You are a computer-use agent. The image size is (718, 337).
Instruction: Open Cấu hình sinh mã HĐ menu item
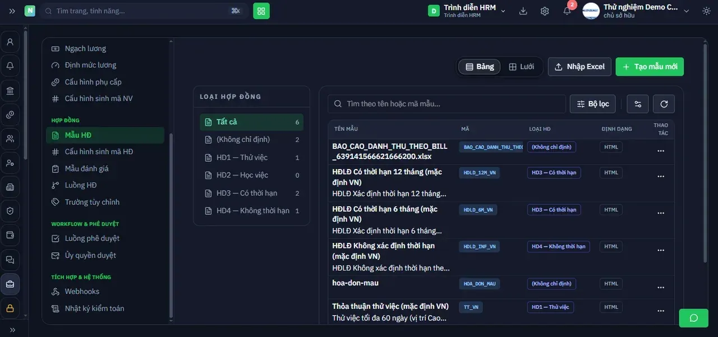pos(105,152)
